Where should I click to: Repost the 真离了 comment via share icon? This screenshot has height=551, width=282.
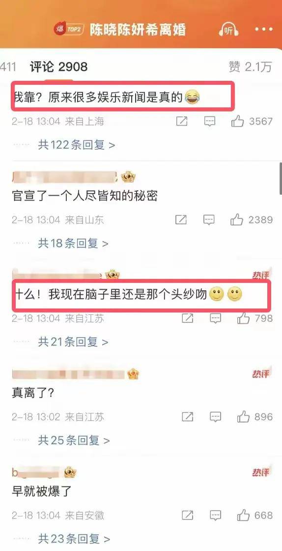tap(187, 417)
